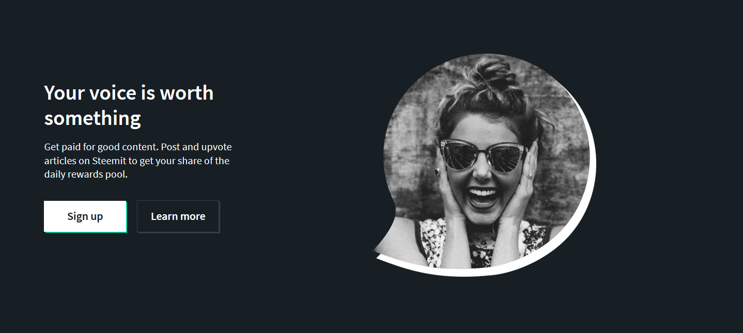743x333 pixels.
Task: Click the woman's open smiling mouth
Action: pyautogui.click(x=483, y=197)
